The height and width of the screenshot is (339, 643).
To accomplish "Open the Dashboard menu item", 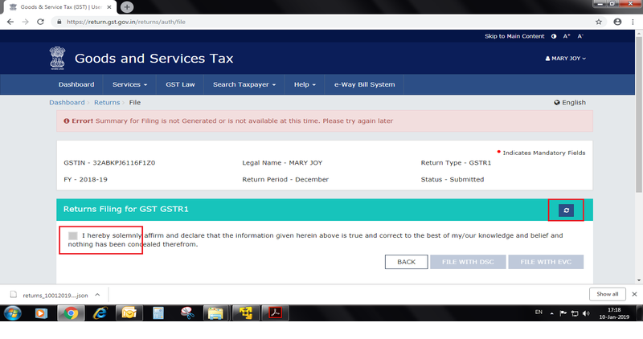I will (x=76, y=84).
